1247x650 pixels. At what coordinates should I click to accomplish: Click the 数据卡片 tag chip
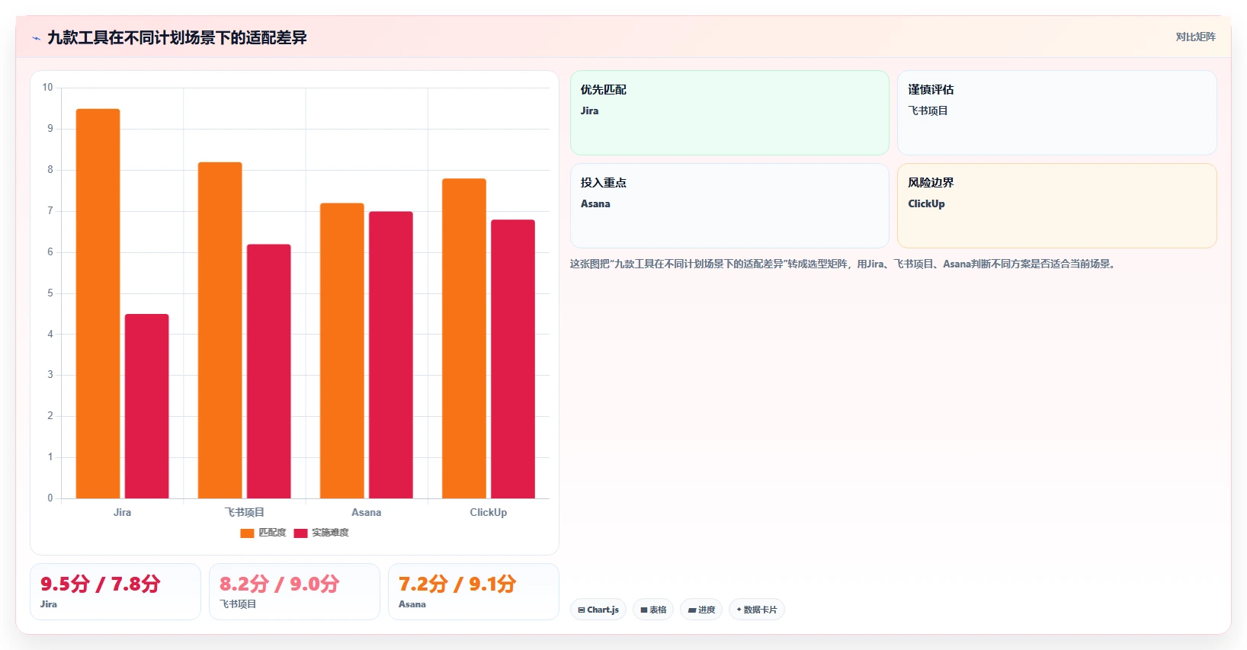[757, 610]
